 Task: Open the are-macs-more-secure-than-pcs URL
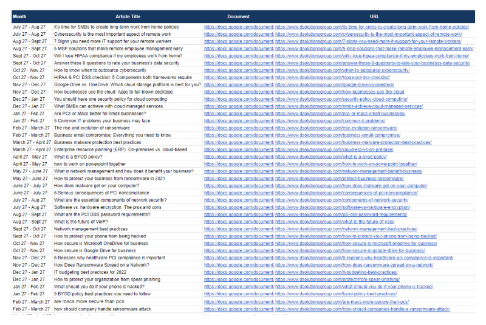(342, 302)
